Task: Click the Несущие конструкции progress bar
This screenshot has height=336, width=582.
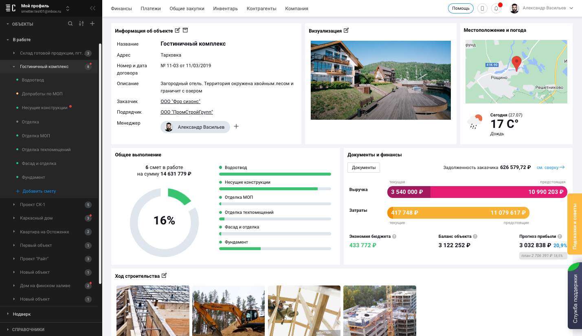Action: pos(275,189)
